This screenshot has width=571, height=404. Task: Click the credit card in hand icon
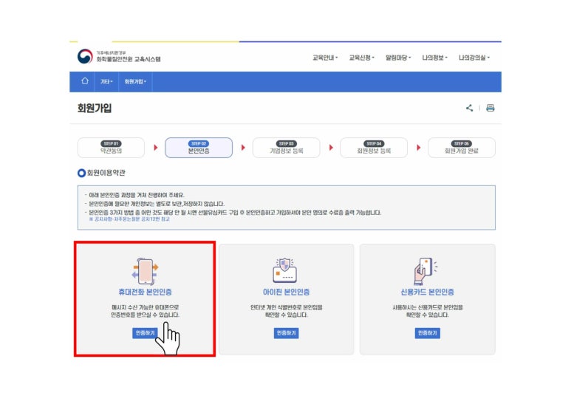(x=426, y=270)
